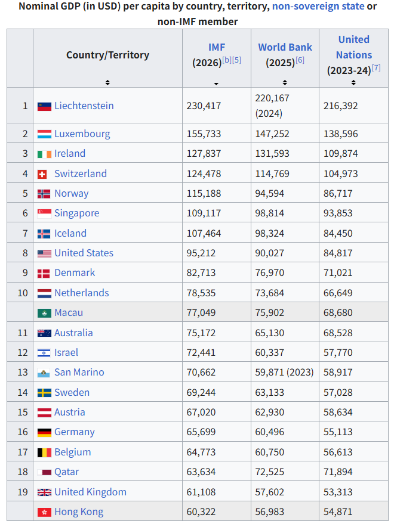
Task: Click the Norway flag icon
Action: (44, 194)
